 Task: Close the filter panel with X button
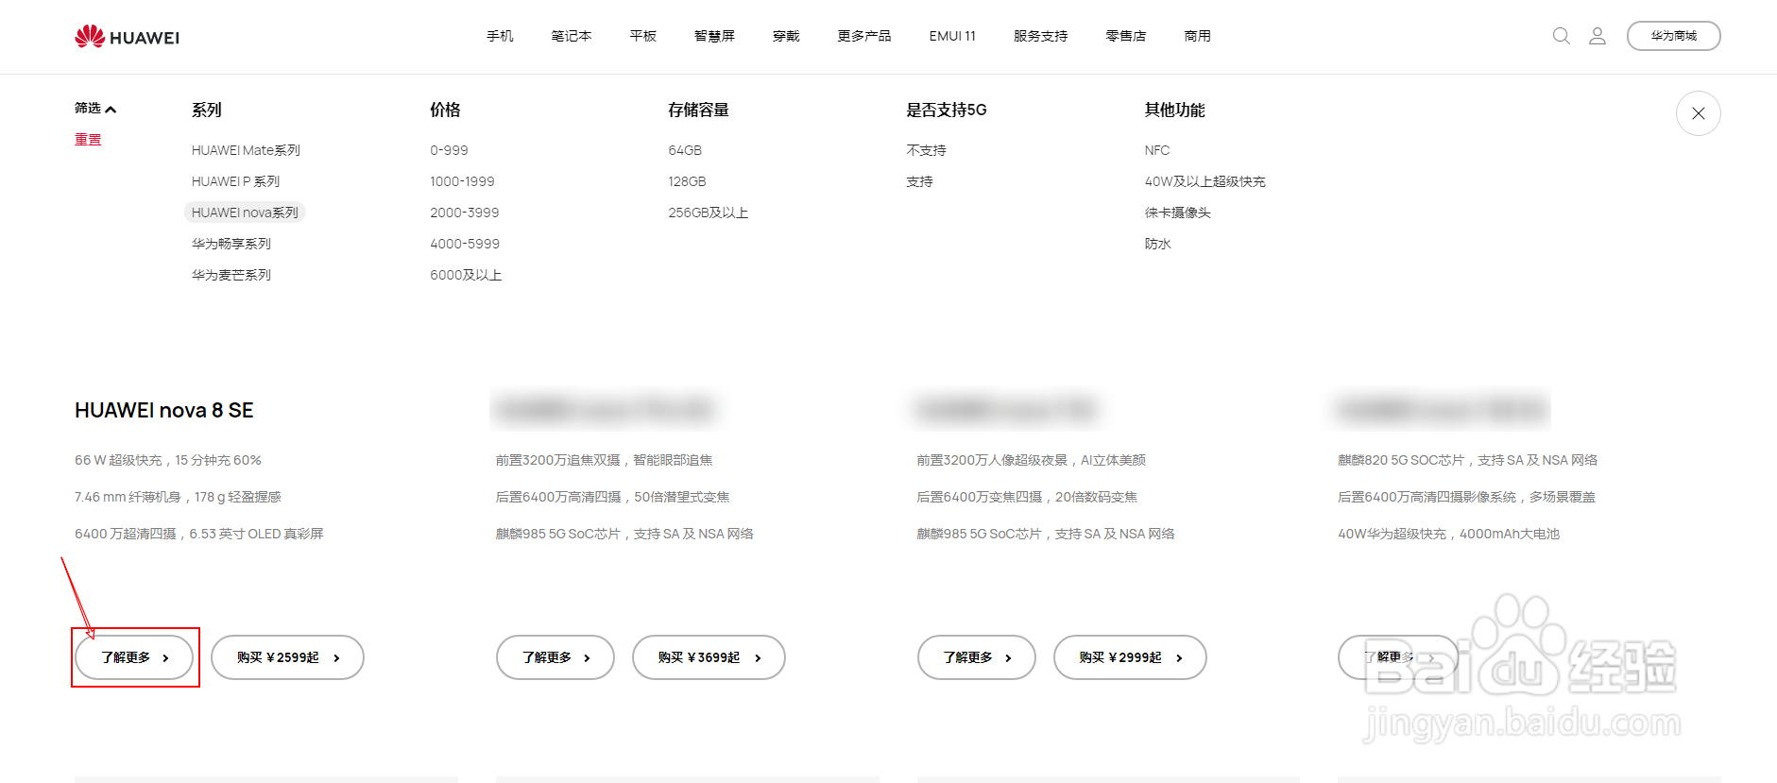point(1698,113)
